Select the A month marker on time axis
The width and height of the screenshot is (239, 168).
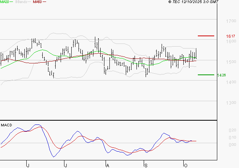click(x=107, y=165)
